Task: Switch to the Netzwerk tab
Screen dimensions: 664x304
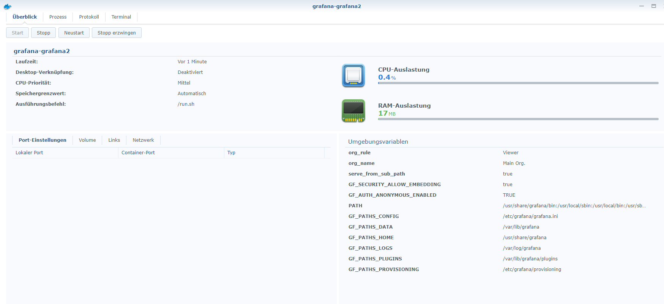Action: click(x=143, y=140)
